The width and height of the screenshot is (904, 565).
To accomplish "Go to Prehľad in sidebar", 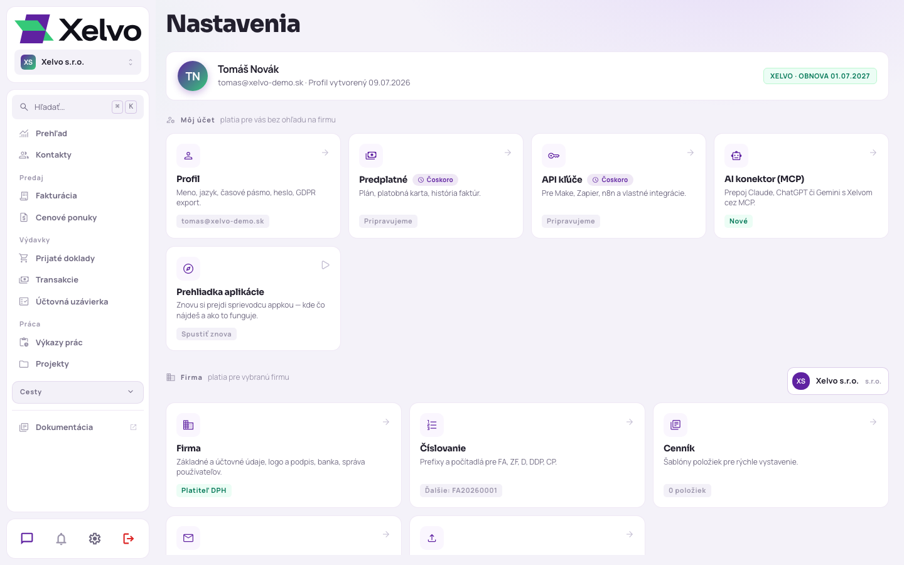I will [78, 134].
